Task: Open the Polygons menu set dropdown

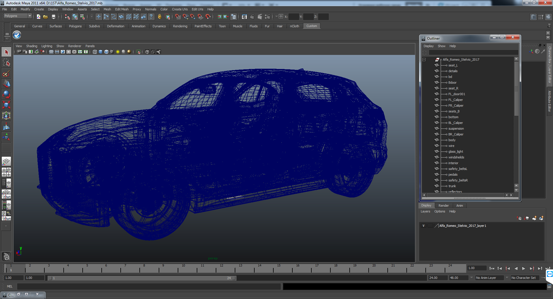Action: point(17,16)
